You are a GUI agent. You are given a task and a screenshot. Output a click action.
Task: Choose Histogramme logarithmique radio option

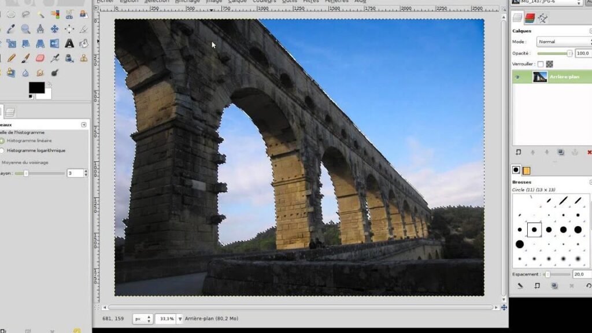pyautogui.click(x=33, y=150)
